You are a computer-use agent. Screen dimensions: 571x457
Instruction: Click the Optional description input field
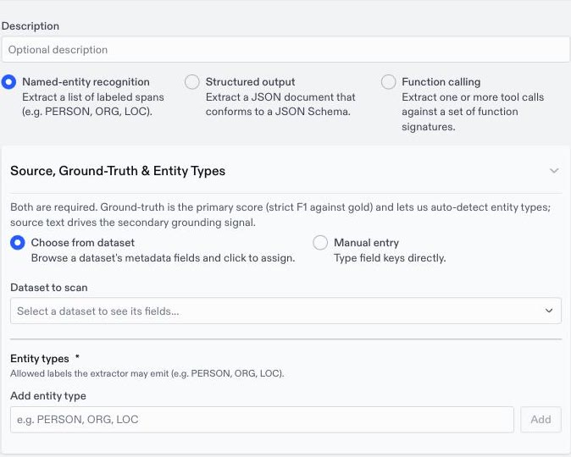click(285, 49)
